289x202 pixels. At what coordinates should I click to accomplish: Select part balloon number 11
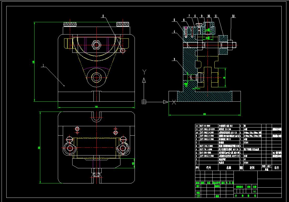coord(216,16)
